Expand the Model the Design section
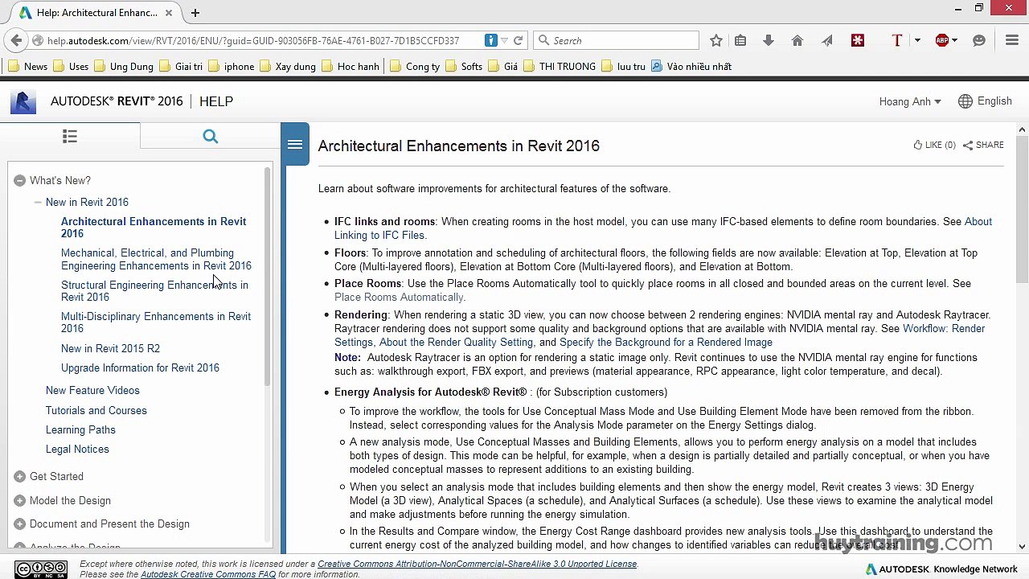 point(20,500)
